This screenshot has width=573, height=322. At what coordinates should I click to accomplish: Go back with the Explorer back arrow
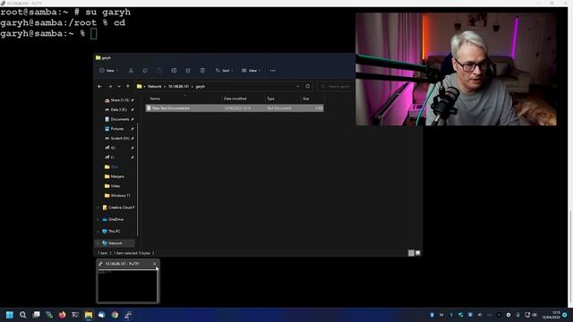click(x=99, y=87)
